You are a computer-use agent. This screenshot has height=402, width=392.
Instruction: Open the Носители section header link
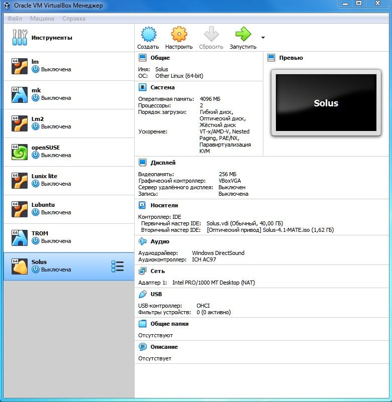click(164, 205)
